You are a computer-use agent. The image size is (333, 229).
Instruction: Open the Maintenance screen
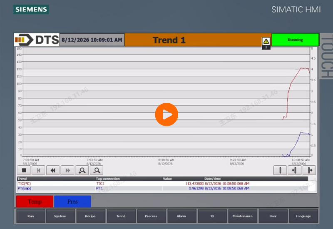(x=243, y=216)
